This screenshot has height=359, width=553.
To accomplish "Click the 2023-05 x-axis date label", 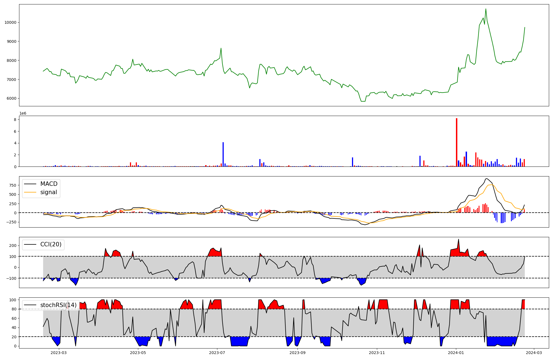I will pyautogui.click(x=138, y=353).
